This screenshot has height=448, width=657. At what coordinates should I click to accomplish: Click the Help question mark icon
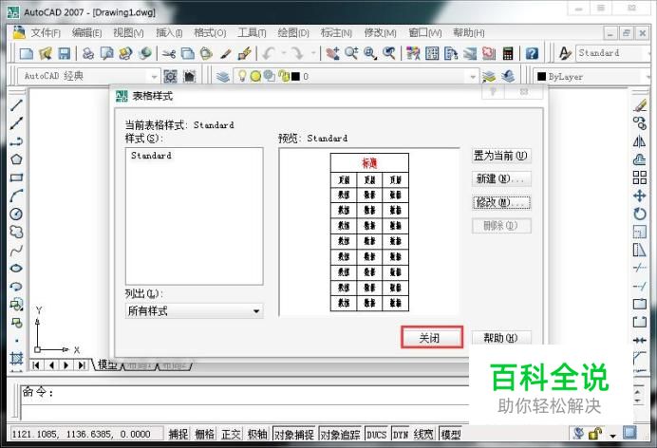click(x=532, y=53)
